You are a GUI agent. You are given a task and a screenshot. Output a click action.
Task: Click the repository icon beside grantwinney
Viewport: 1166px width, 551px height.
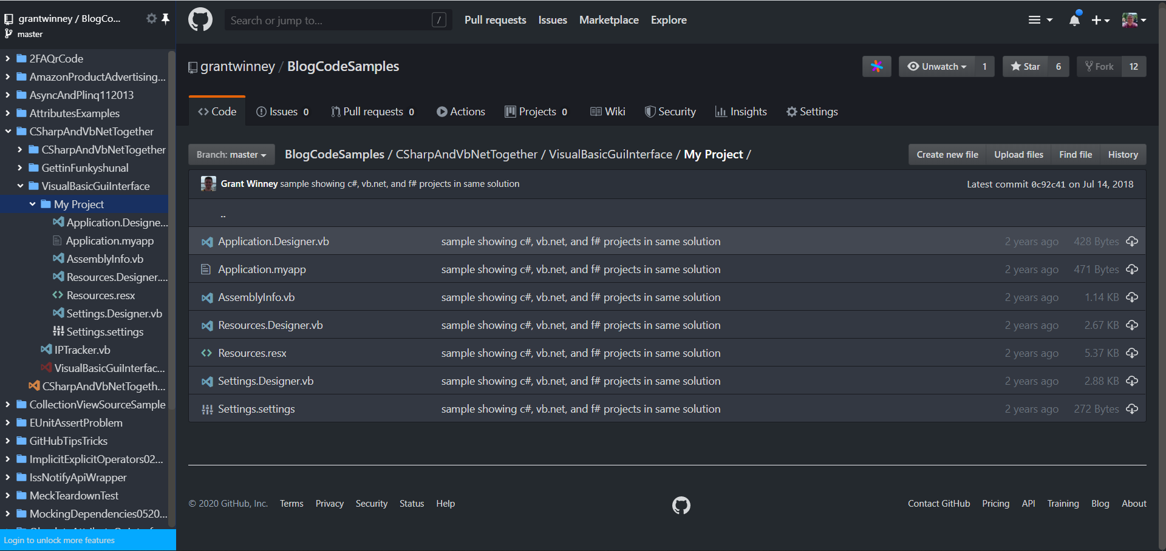(193, 67)
